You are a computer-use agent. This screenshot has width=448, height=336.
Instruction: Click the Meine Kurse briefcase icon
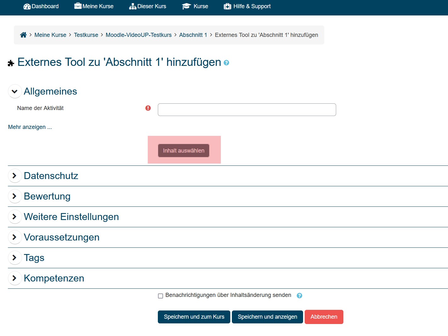point(78,6)
